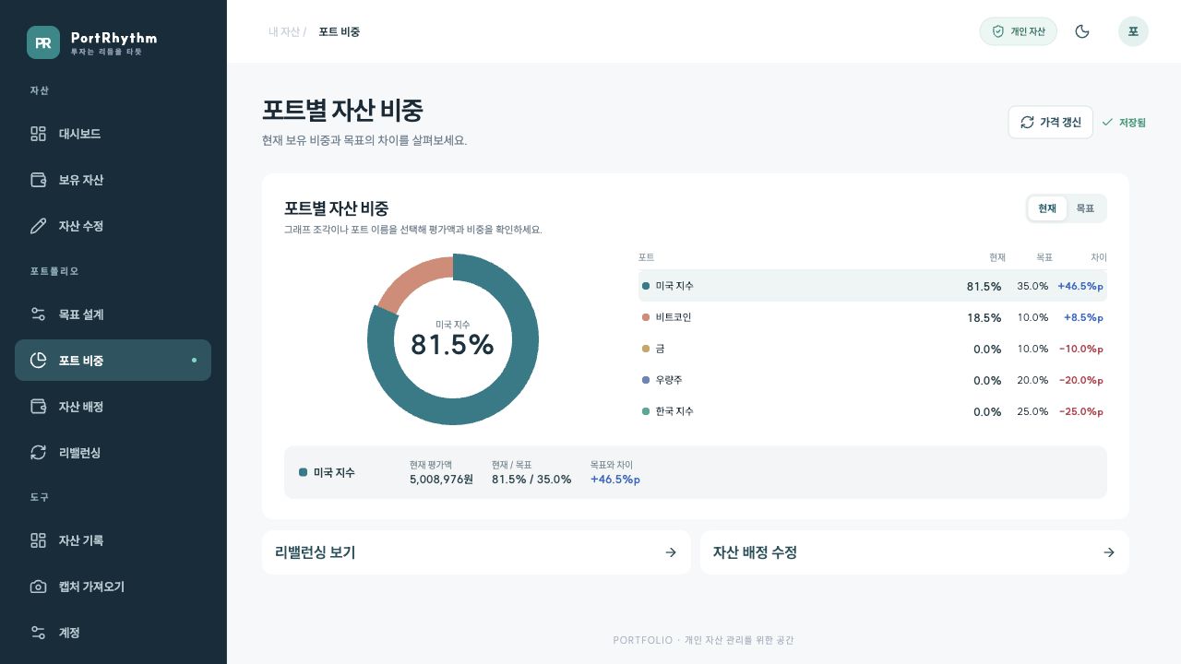Click the 포트 비중 pie chart icon
Image resolution: width=1181 pixels, height=664 pixels.
38,361
